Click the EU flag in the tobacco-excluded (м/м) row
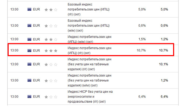Screen dimensions: 182x111 click(x=29, y=80)
